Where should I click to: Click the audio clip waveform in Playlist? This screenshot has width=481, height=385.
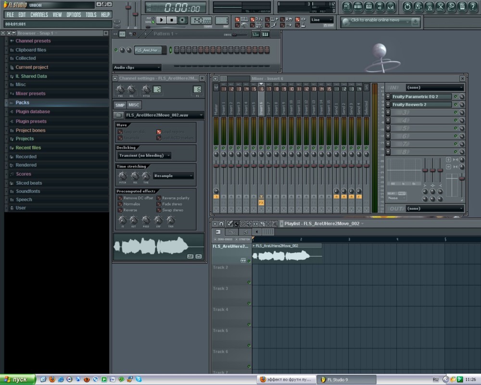[287, 256]
